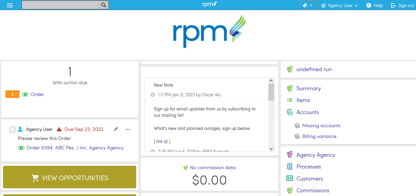Viewport: 416px width, 196px height.
Task: Open Commissions in sidebar
Action: click(x=313, y=191)
